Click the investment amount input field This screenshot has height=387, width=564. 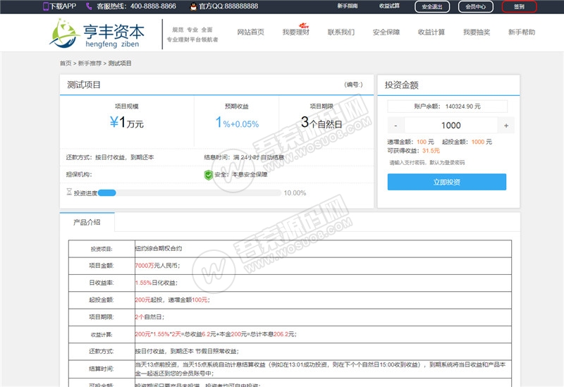[x=450, y=125]
